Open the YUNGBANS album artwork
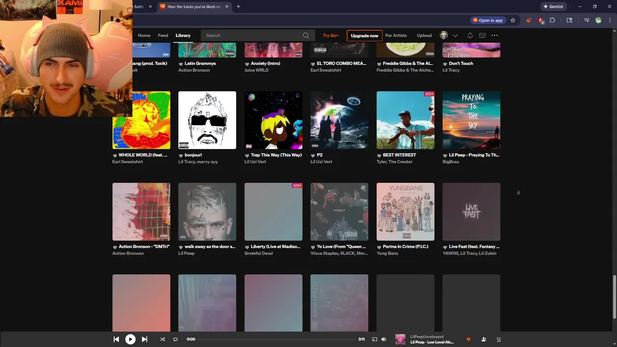This screenshot has height=347, width=617. [x=405, y=212]
